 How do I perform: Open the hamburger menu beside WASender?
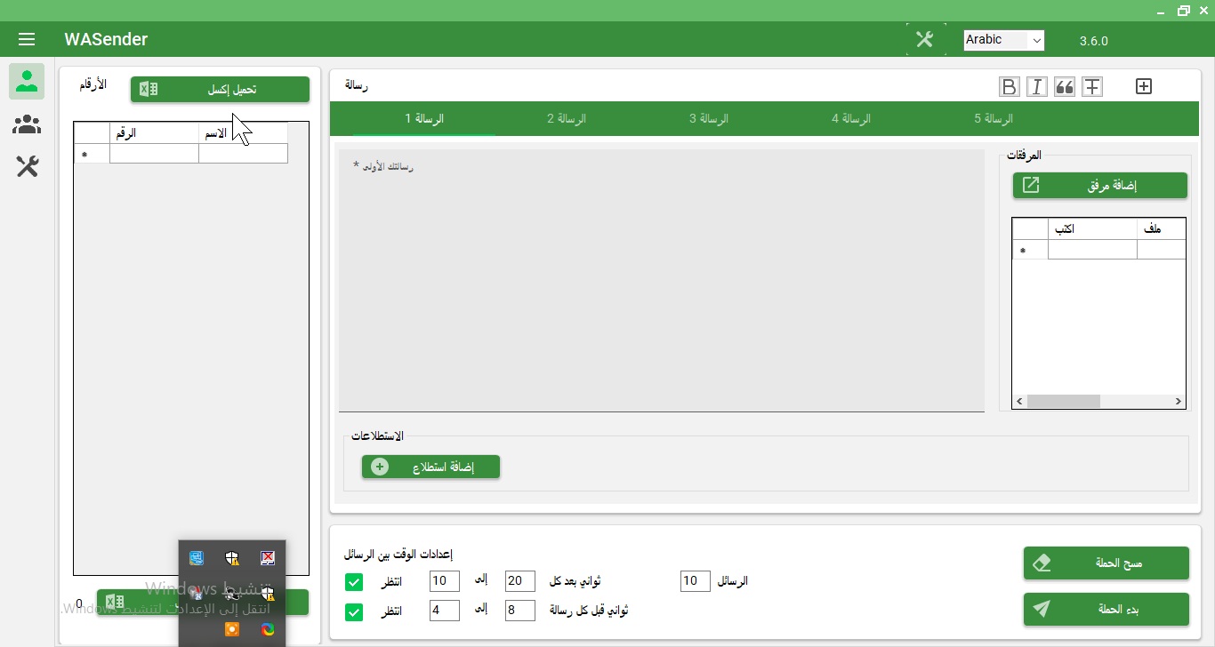27,39
